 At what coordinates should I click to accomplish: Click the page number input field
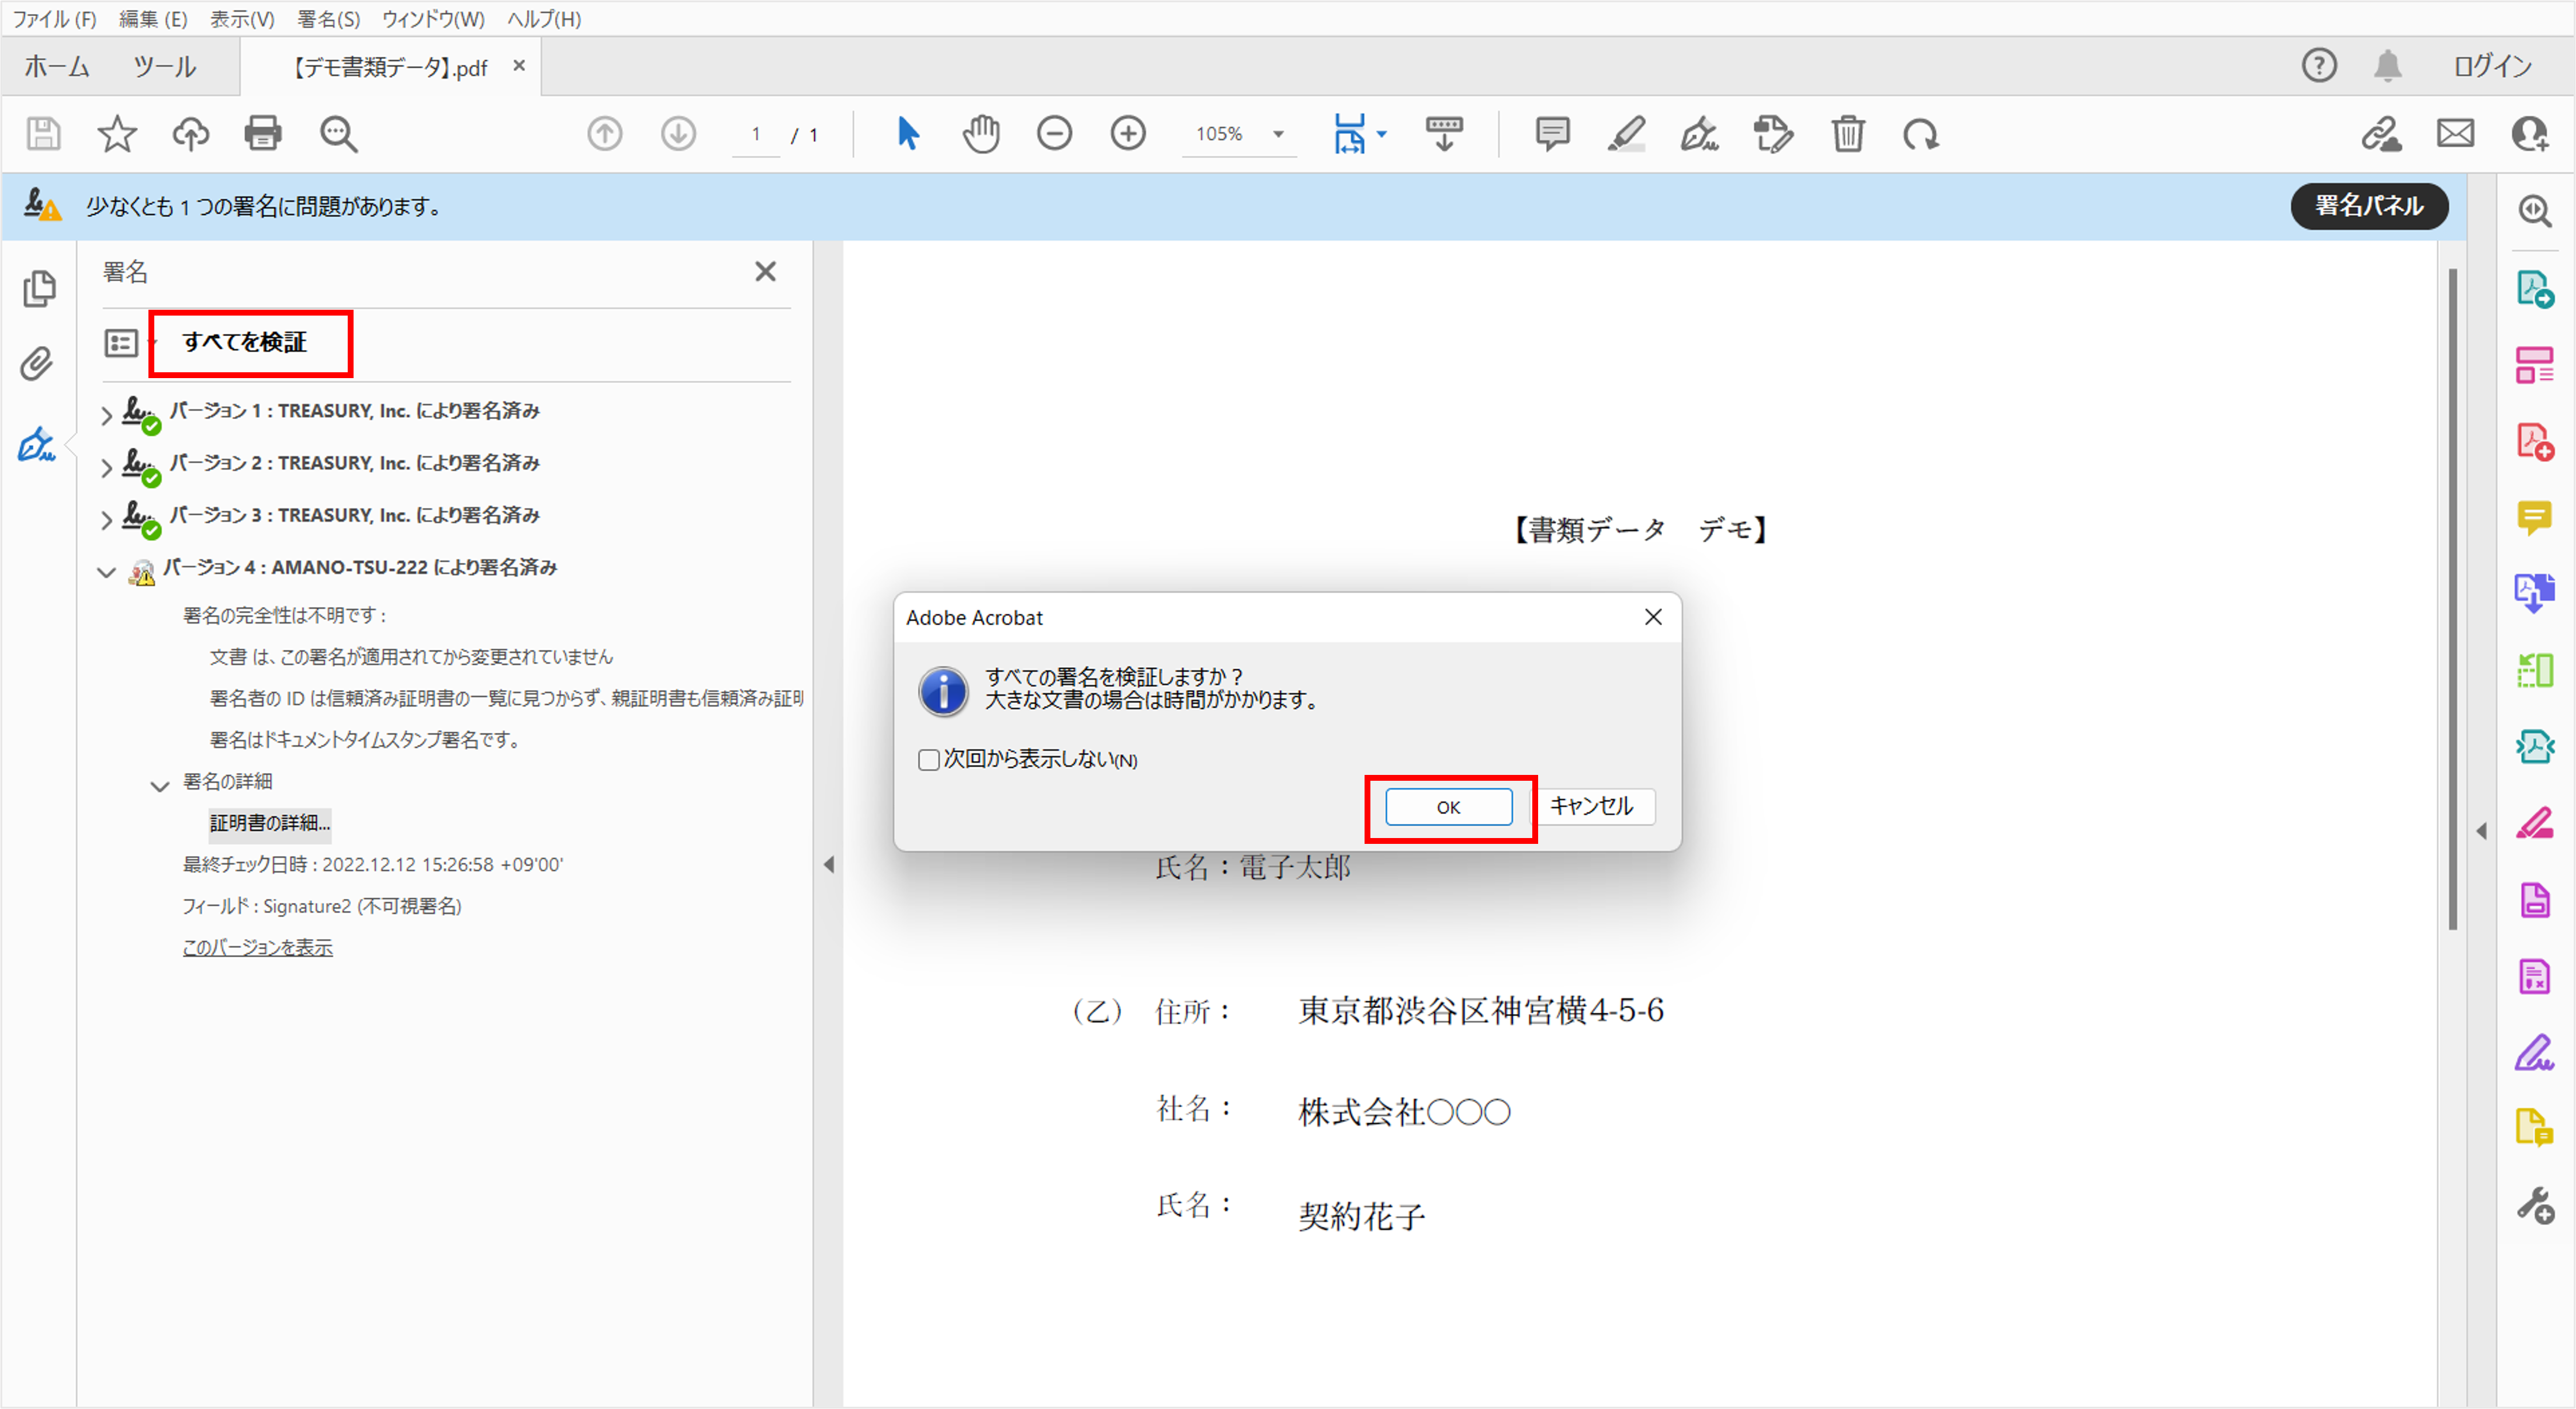point(756,134)
